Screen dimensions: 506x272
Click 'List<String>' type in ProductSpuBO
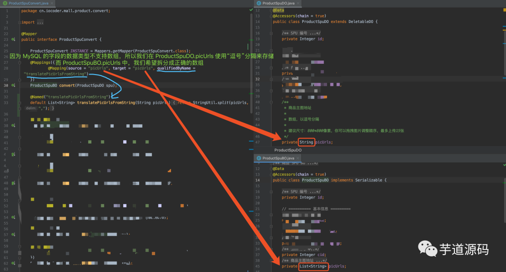tap(313, 266)
